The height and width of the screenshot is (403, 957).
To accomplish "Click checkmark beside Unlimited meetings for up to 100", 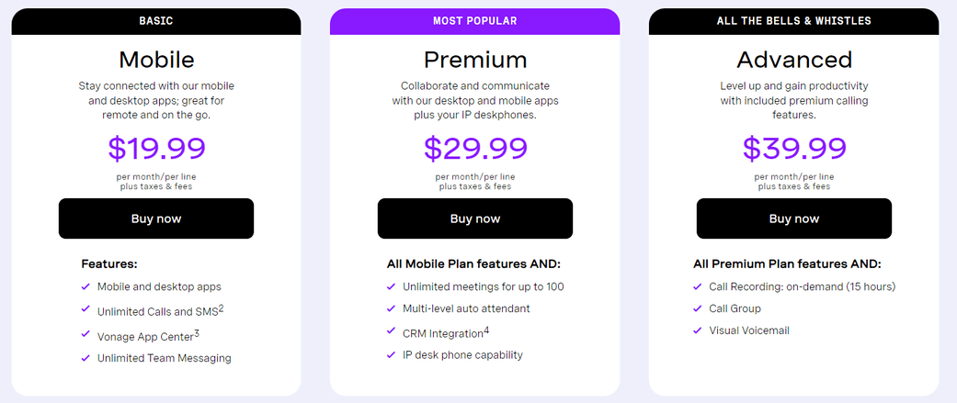I will click(x=391, y=285).
